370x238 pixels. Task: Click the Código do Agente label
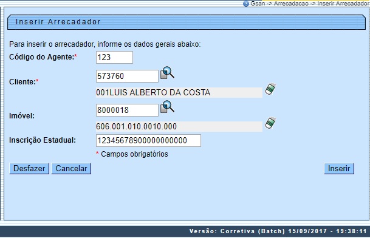(43, 57)
